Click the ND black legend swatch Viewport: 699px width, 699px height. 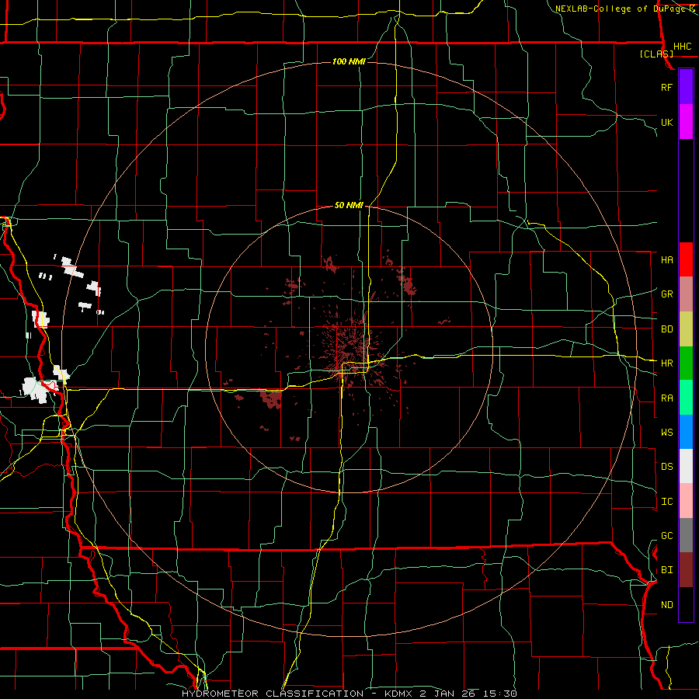coord(686,604)
